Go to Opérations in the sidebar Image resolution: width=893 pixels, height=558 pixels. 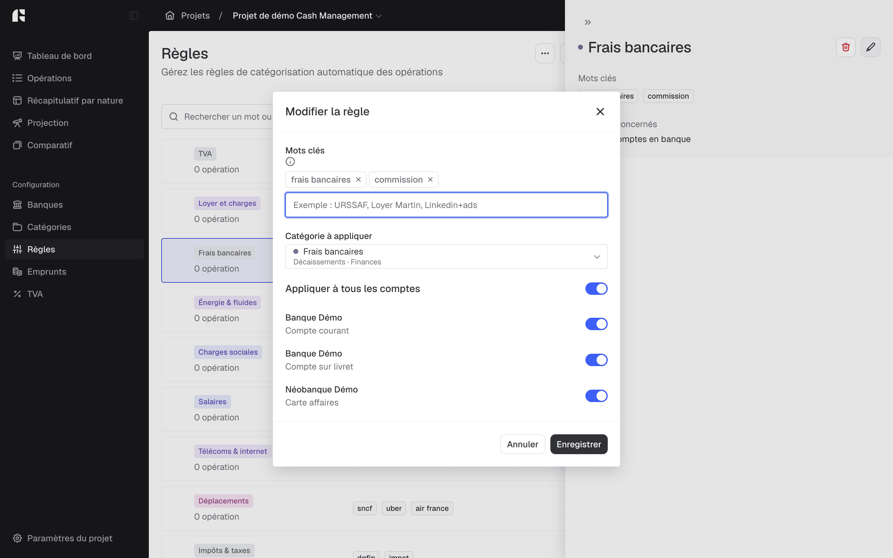pyautogui.click(x=74, y=78)
